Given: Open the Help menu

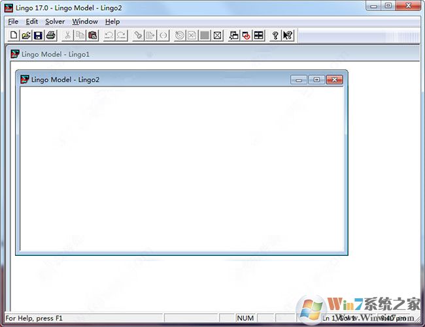Looking at the screenshot, I should tap(112, 22).
